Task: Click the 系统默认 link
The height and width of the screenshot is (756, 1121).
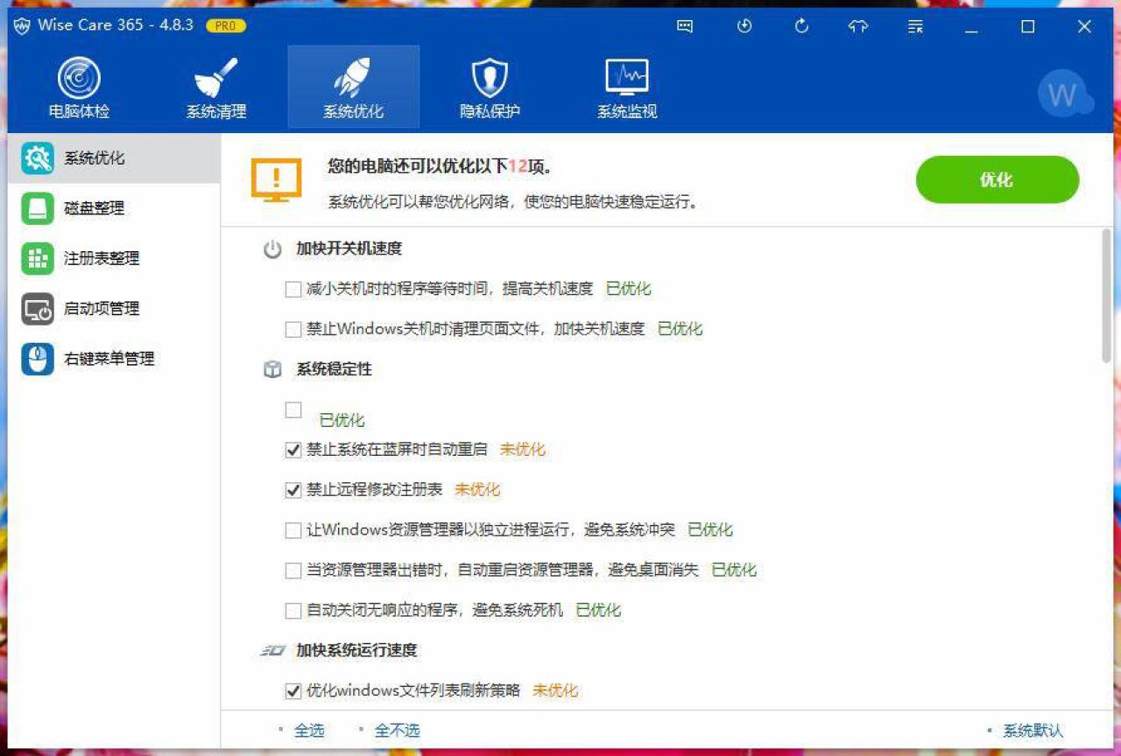Action: click(1033, 730)
